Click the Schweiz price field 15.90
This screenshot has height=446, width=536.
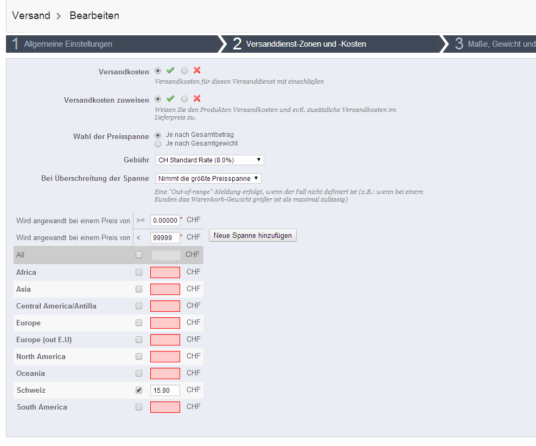point(165,390)
